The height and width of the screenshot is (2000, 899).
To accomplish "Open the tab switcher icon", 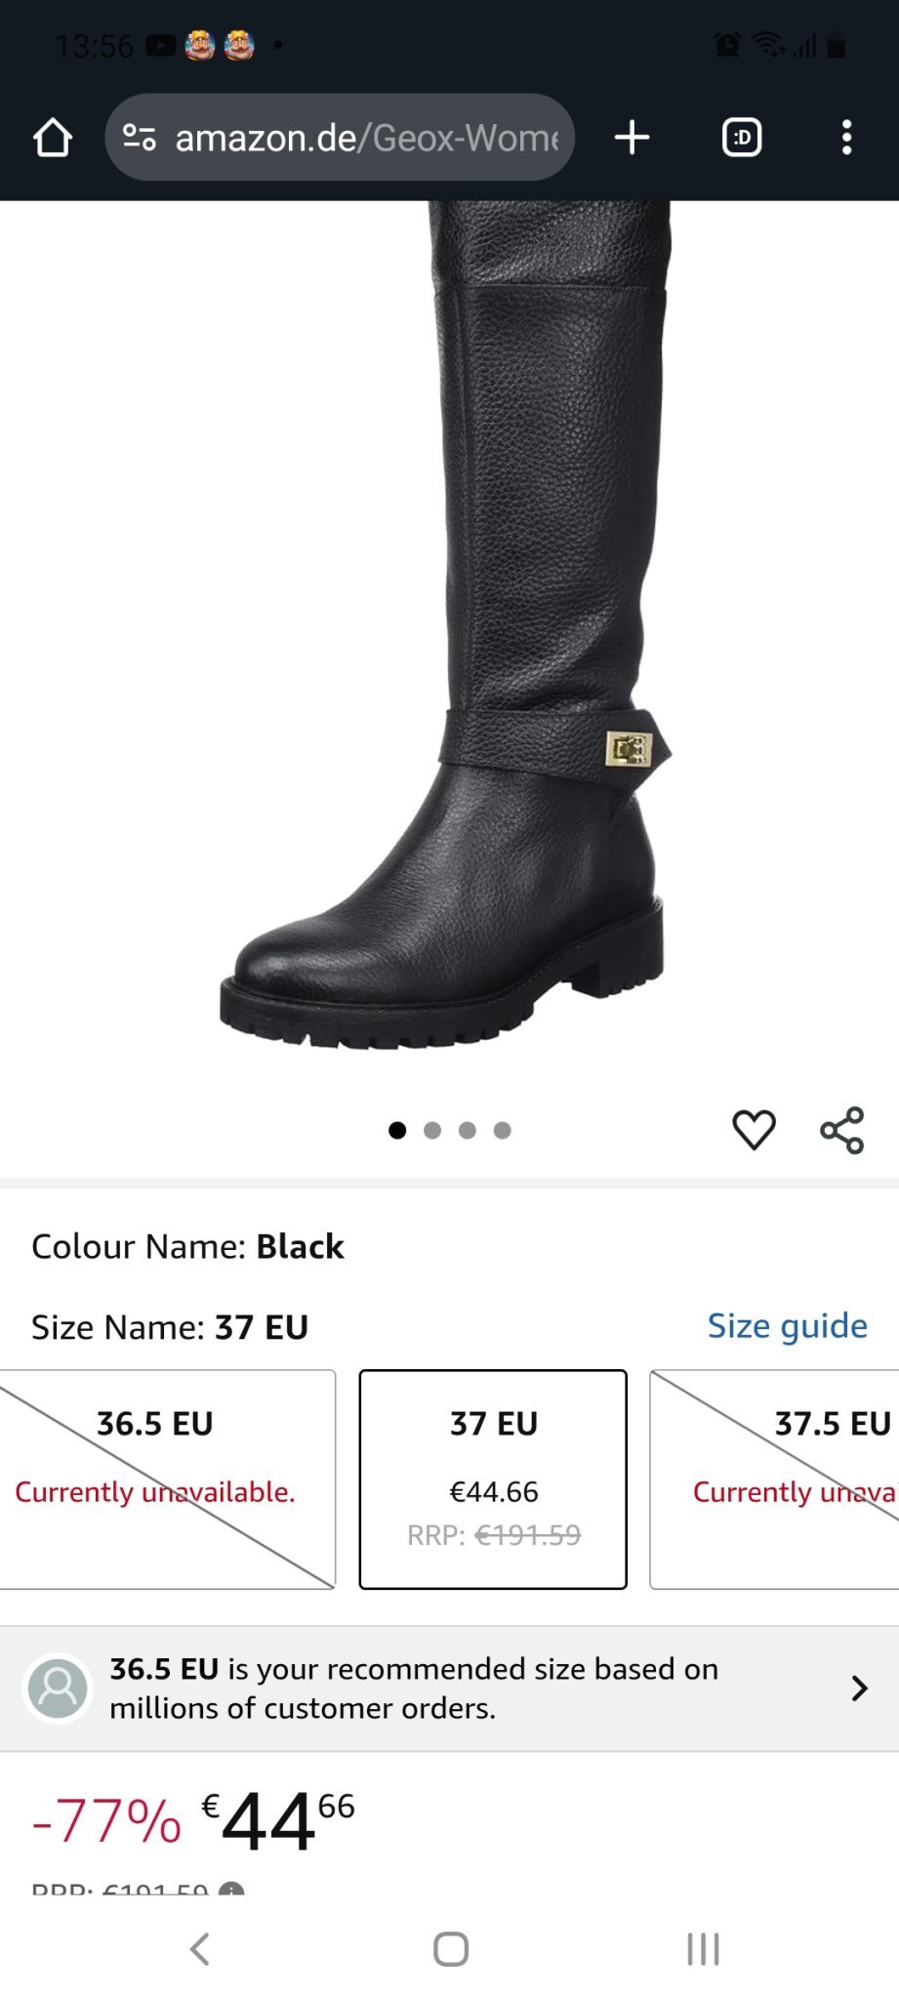I will (741, 138).
